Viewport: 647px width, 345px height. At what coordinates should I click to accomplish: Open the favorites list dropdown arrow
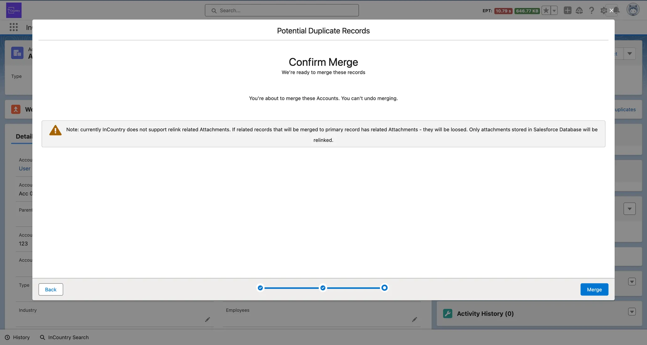coord(554,10)
